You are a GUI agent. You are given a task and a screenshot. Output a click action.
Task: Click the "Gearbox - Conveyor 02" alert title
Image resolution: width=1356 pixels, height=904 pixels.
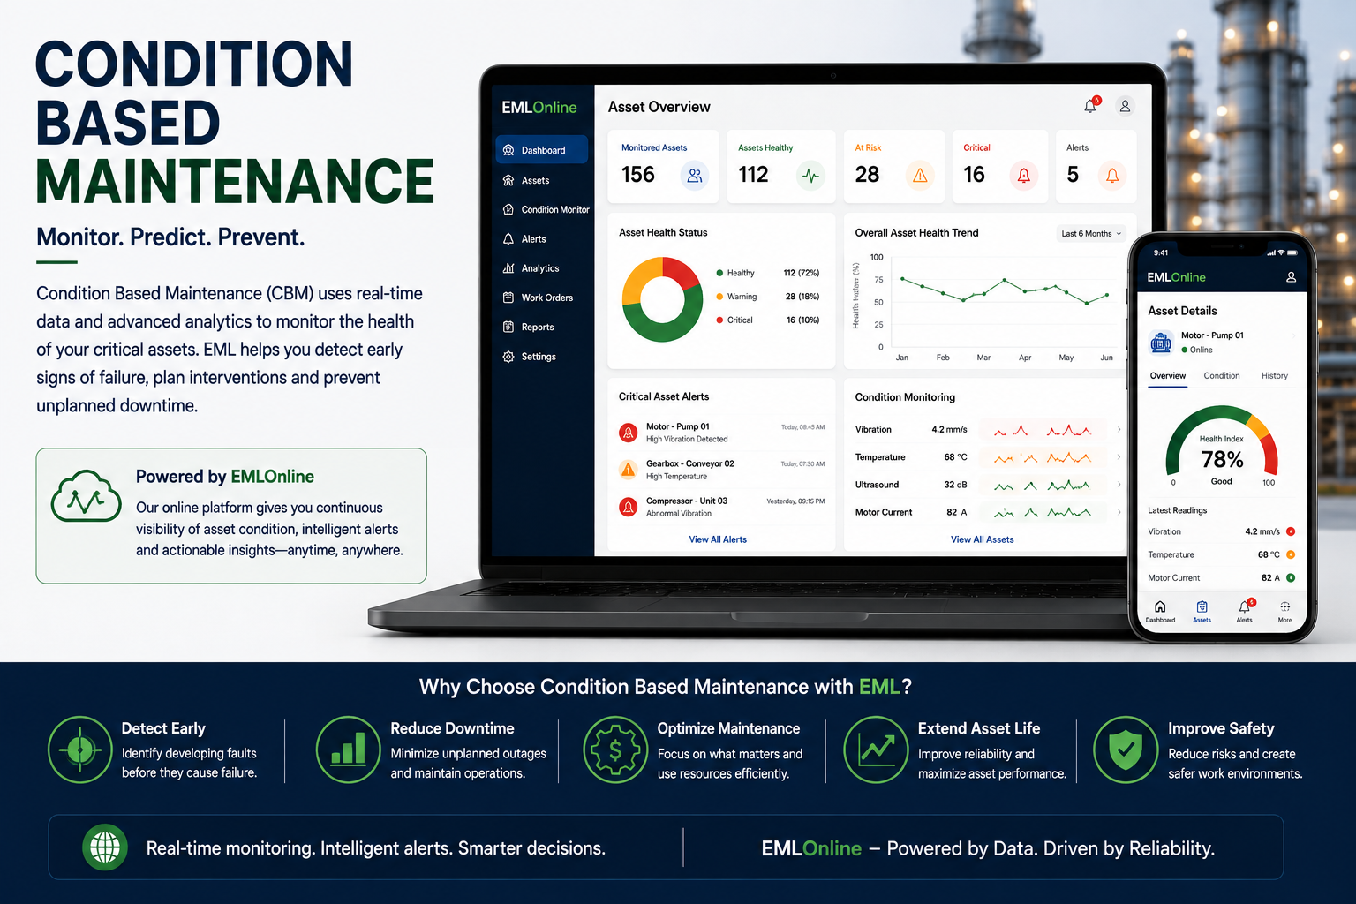(690, 463)
